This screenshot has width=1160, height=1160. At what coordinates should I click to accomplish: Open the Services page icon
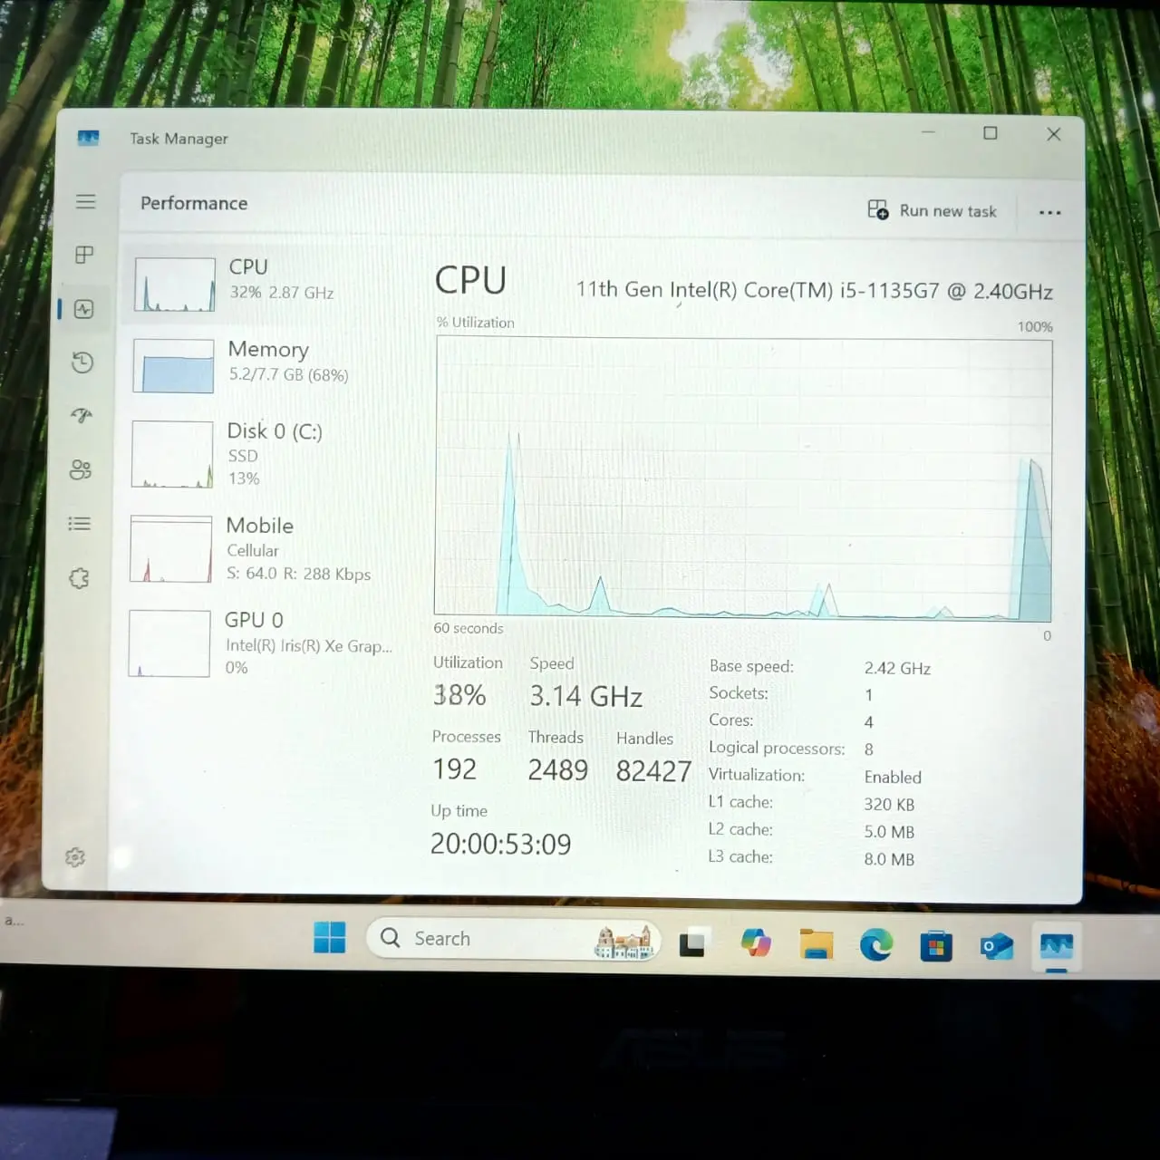pyautogui.click(x=79, y=578)
